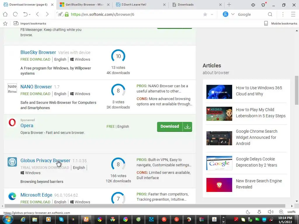
Task: Toggle the sound speaker icon in the status bar
Action: click(270, 212)
